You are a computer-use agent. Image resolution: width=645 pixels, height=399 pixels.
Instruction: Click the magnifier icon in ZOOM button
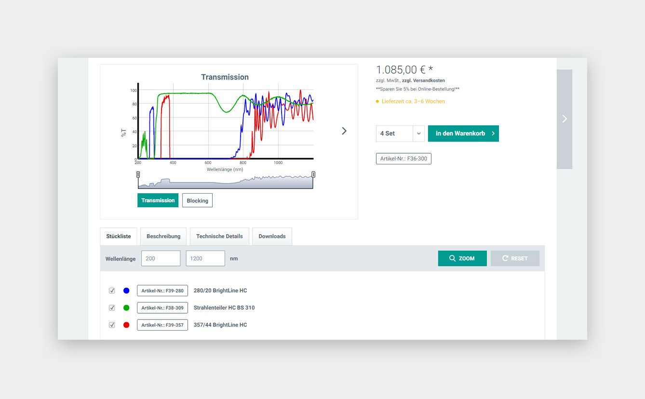point(452,258)
